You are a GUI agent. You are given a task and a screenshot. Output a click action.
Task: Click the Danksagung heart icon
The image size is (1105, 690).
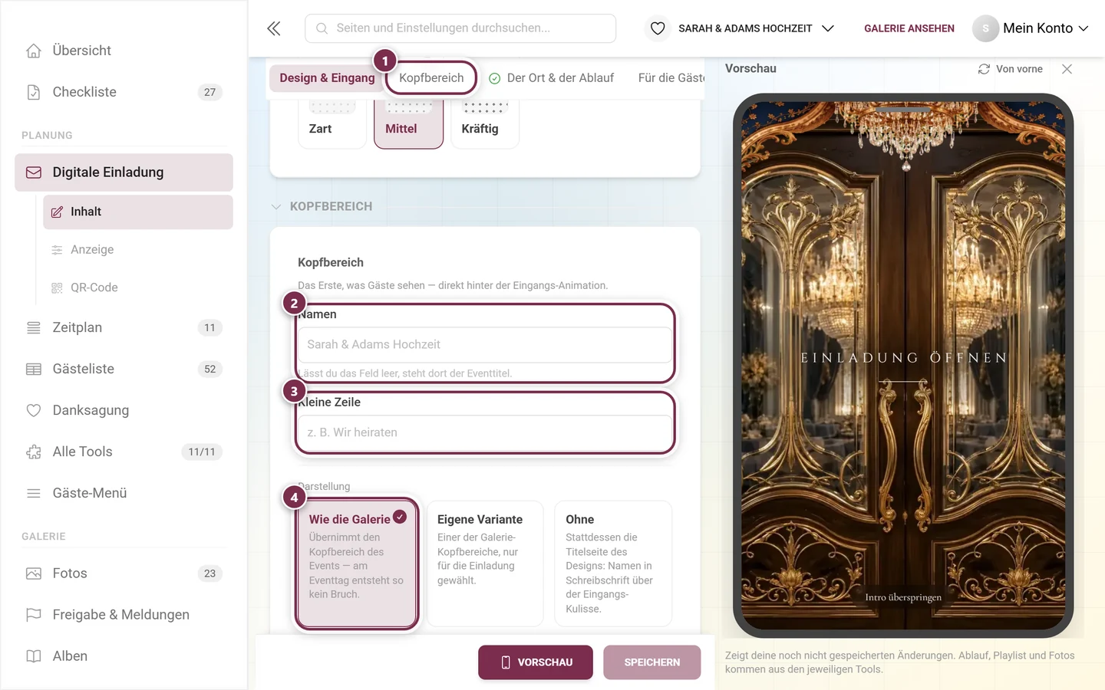point(34,410)
